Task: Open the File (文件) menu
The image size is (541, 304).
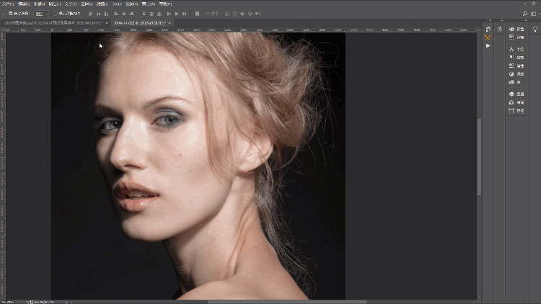Action: 8,4
